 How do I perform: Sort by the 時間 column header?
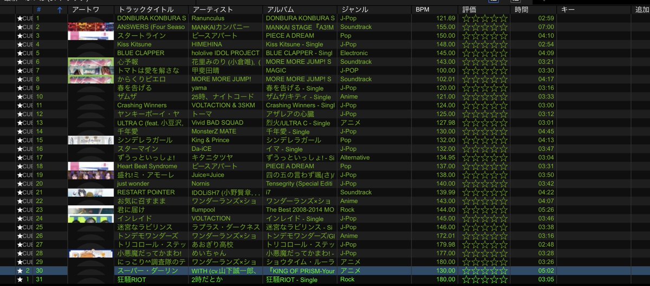[522, 10]
